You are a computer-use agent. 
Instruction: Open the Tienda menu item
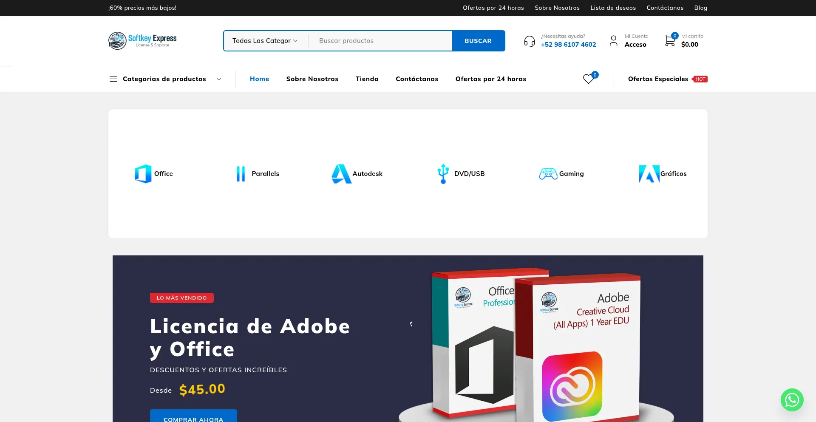(x=367, y=79)
